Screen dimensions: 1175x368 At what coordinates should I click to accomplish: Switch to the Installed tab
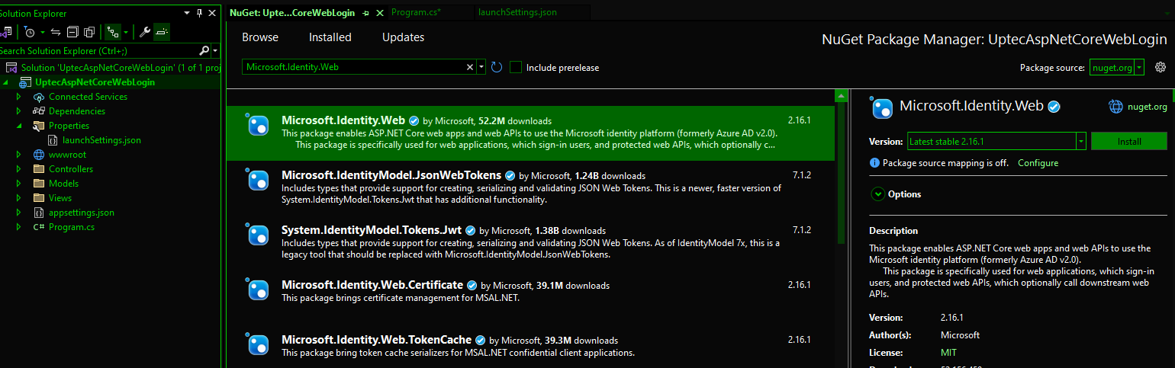330,37
